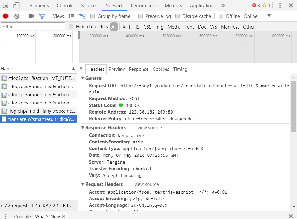This screenshot has width=297, height=219.
Task: Collapse the Response Headers section
Action: click(x=83, y=128)
